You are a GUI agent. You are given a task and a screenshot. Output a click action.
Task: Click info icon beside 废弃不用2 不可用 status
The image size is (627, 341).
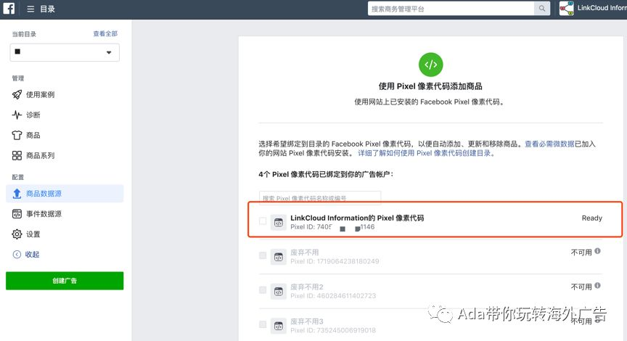597,285
